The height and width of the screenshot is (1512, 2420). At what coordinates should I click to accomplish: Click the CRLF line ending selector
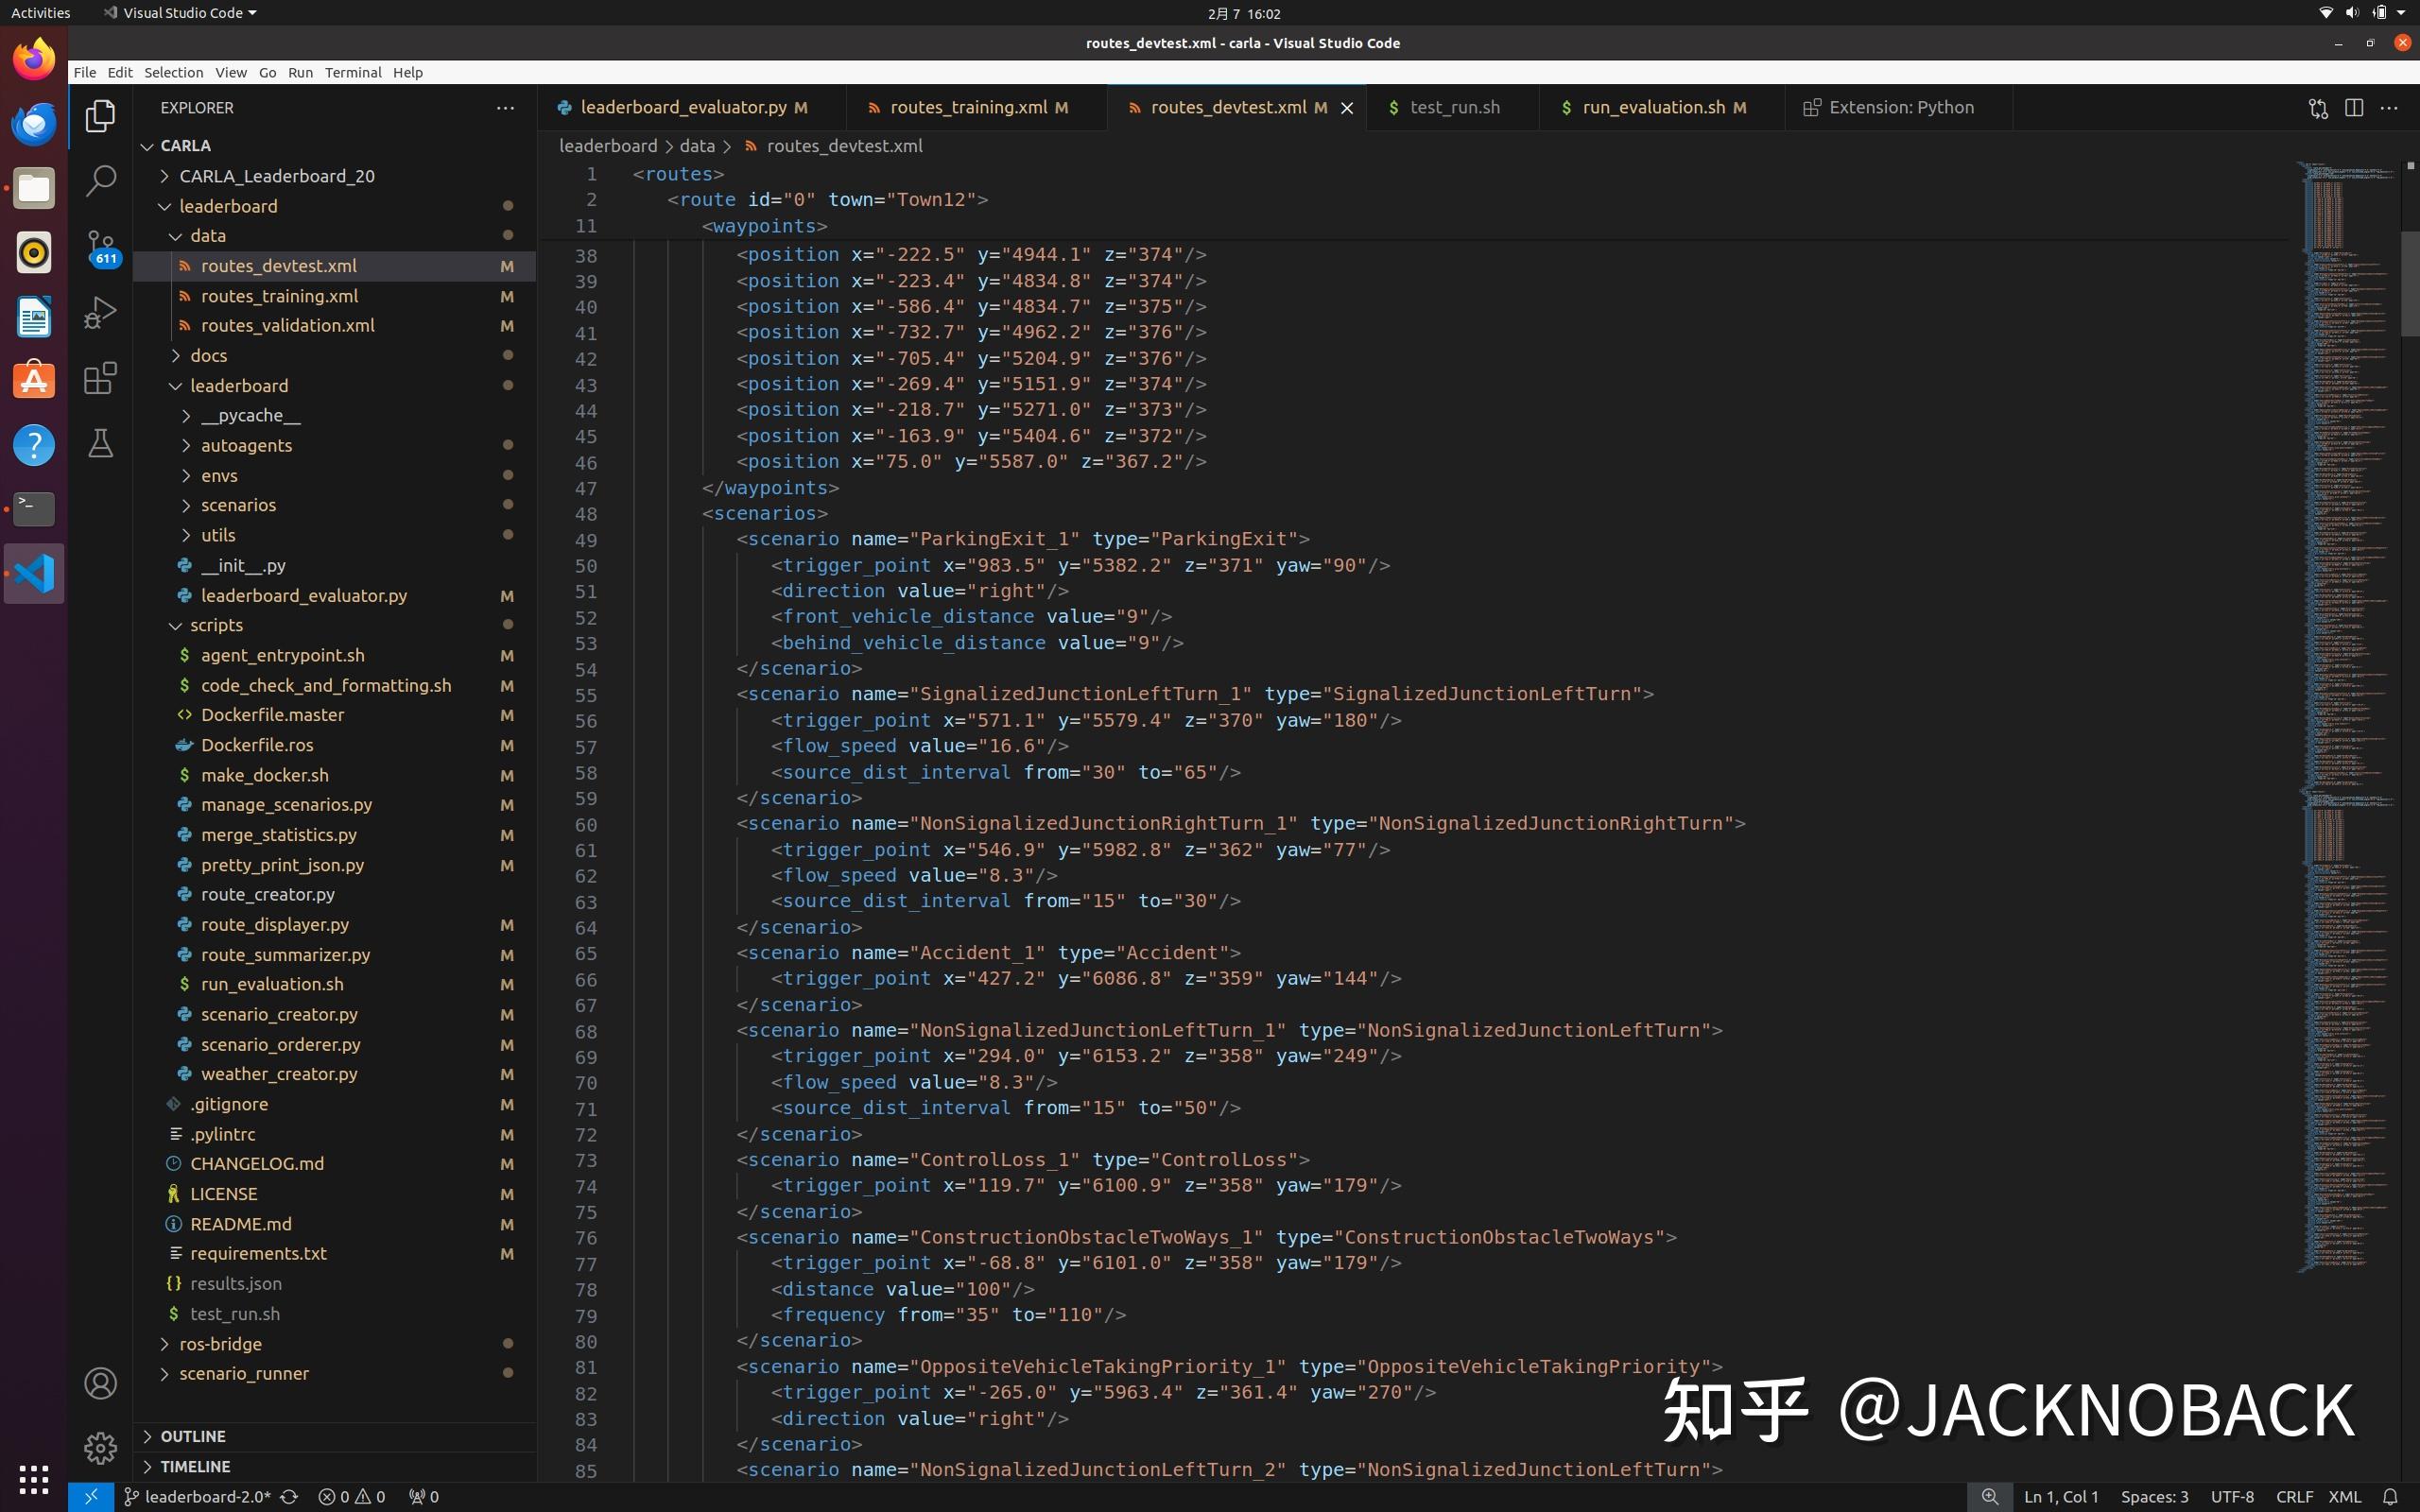[x=2294, y=1497]
